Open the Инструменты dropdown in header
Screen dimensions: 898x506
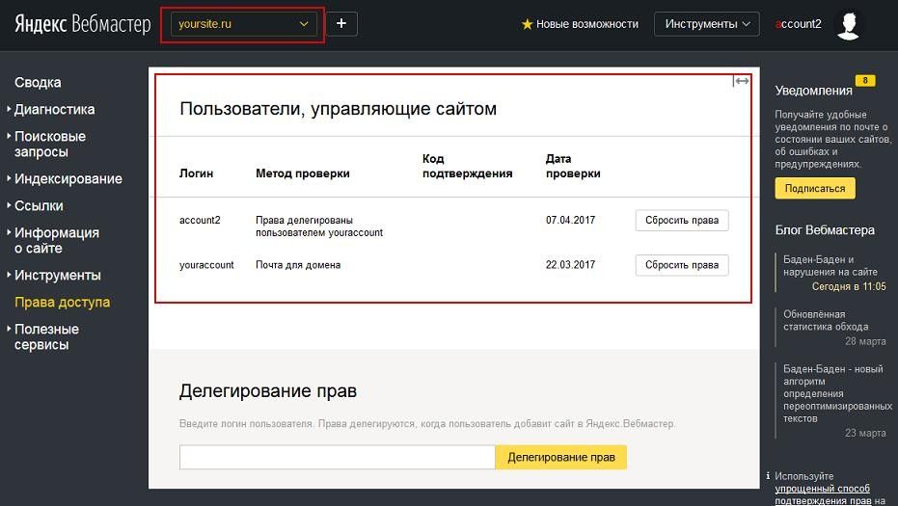pos(707,24)
